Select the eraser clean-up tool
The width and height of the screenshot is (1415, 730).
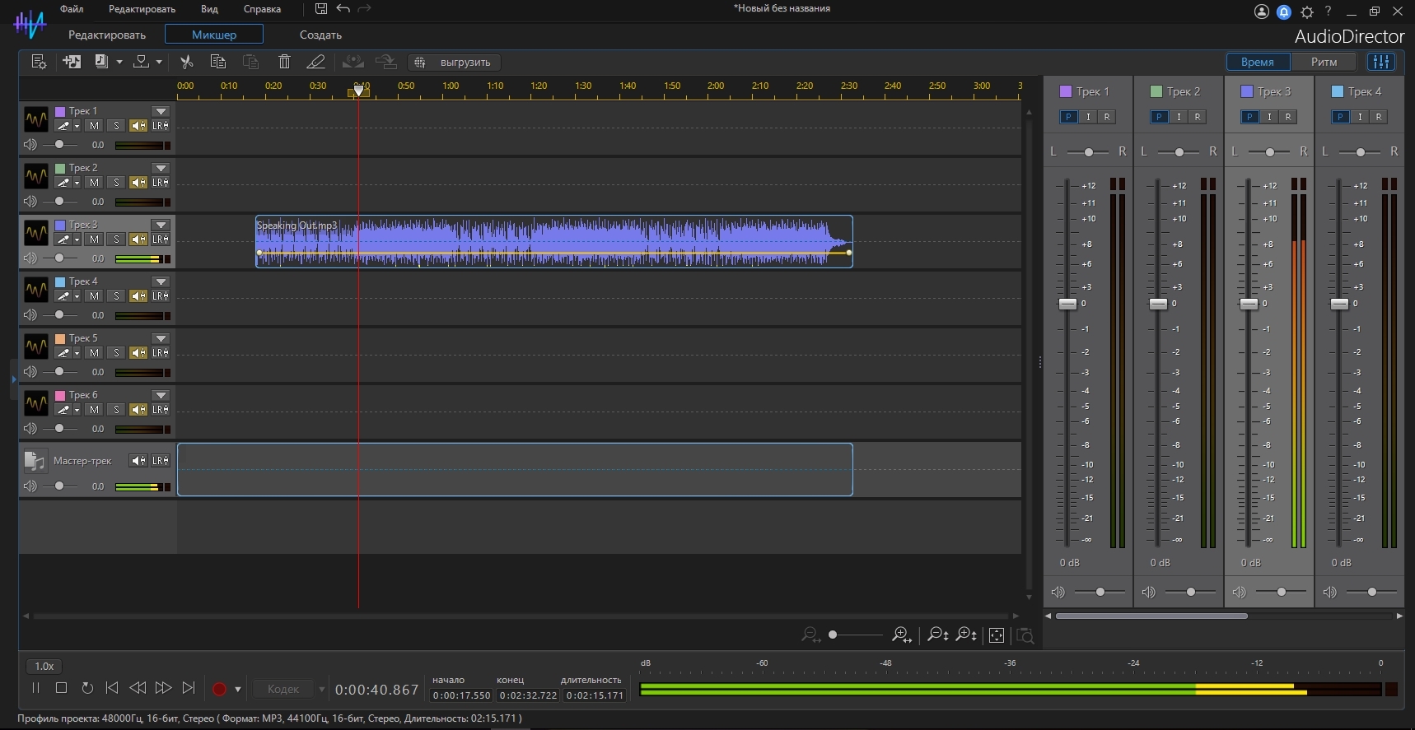tap(315, 62)
